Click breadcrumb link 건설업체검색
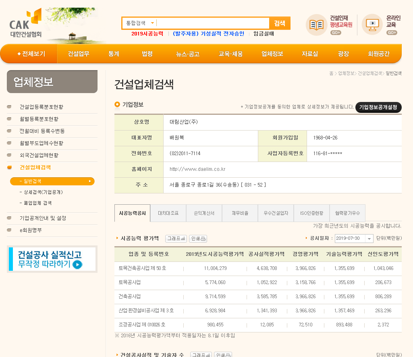The image size is (413, 357). click(x=369, y=73)
